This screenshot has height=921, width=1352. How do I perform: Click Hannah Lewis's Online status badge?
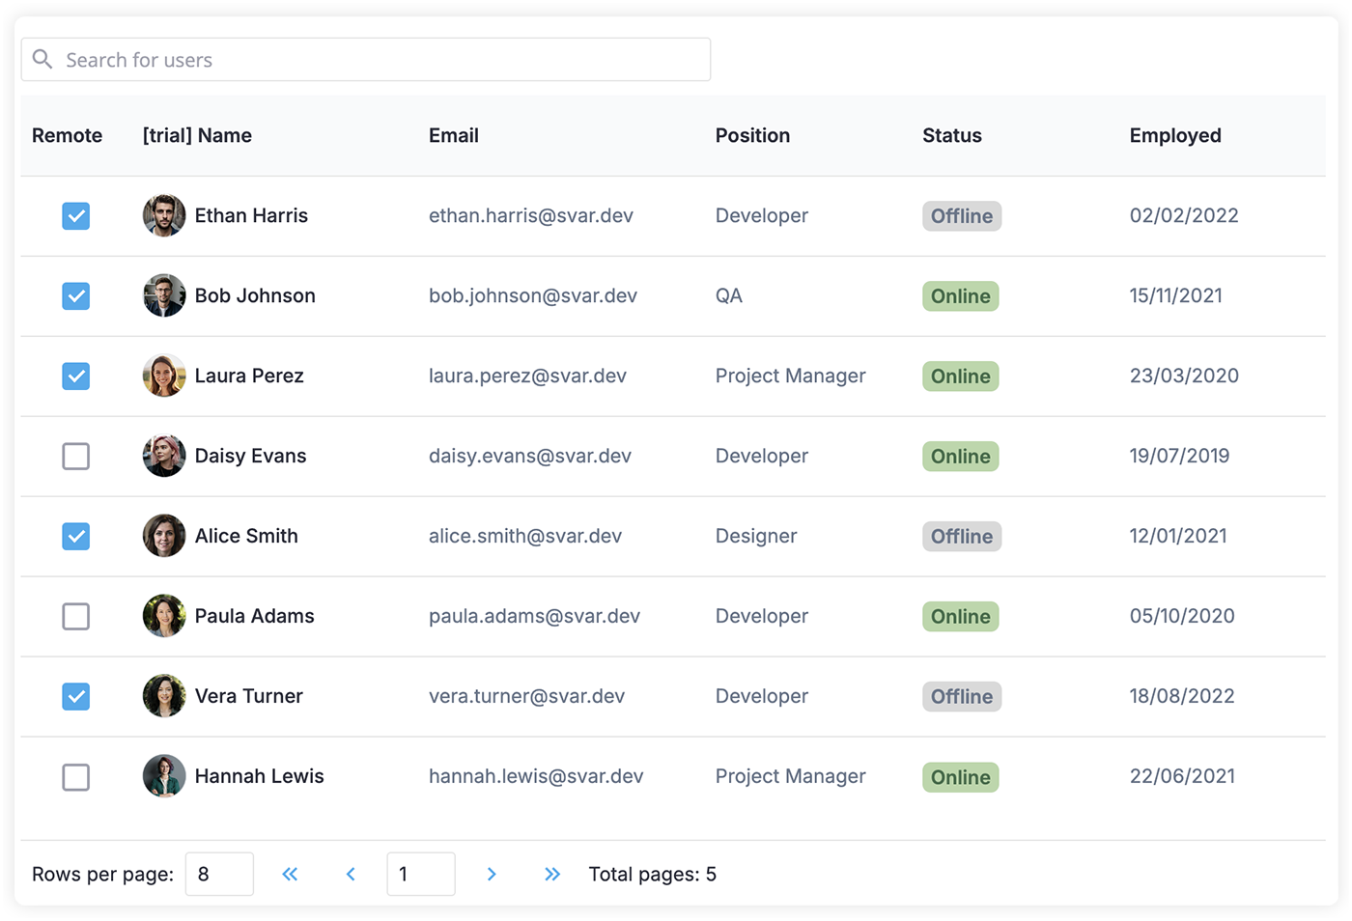pyautogui.click(x=961, y=777)
